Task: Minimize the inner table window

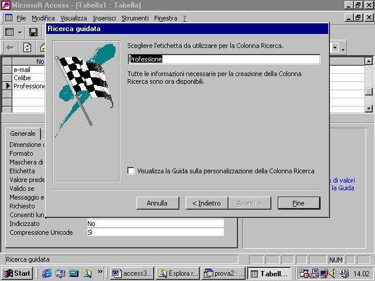Action: (349, 18)
